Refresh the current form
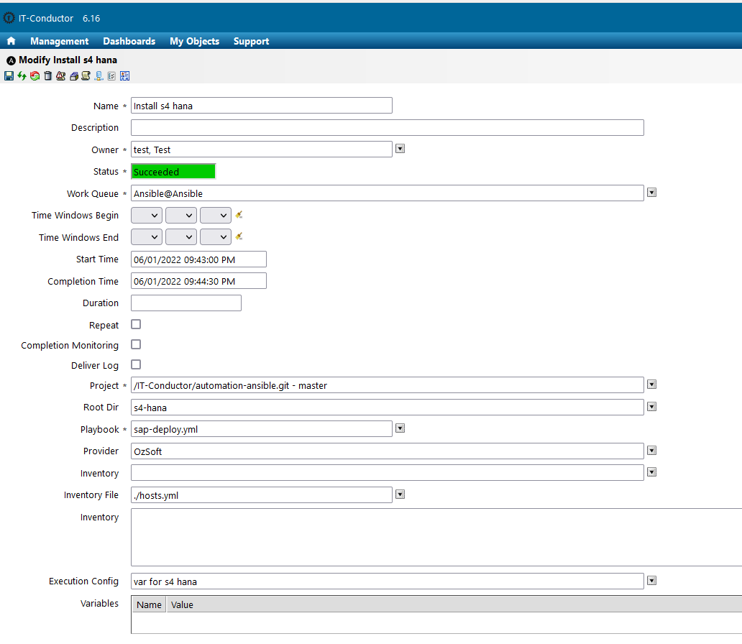The height and width of the screenshot is (644, 742). coord(22,75)
